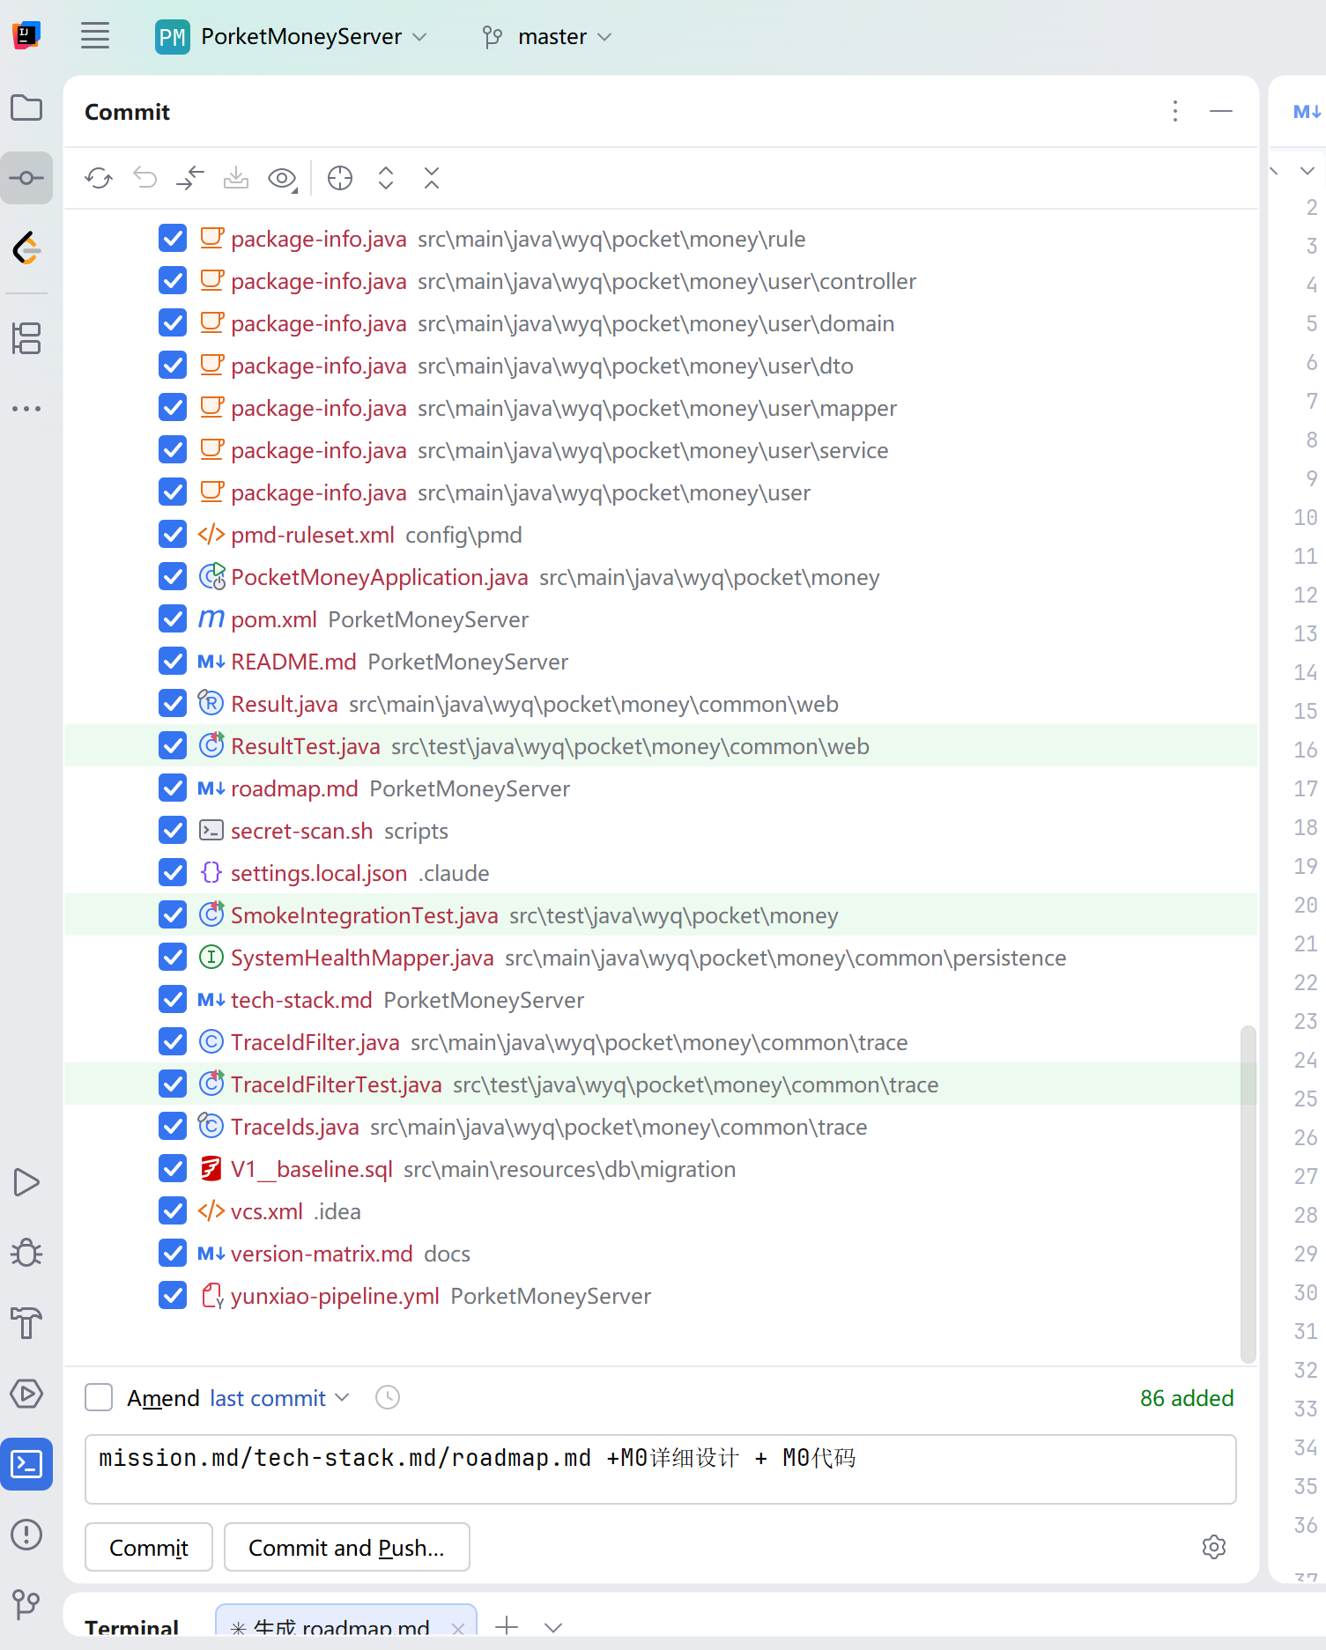The width and height of the screenshot is (1326, 1650).
Task: Open view options eye icon
Action: 283,179
